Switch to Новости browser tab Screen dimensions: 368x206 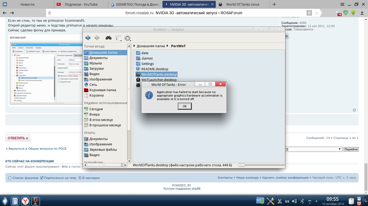(x=27, y=4)
